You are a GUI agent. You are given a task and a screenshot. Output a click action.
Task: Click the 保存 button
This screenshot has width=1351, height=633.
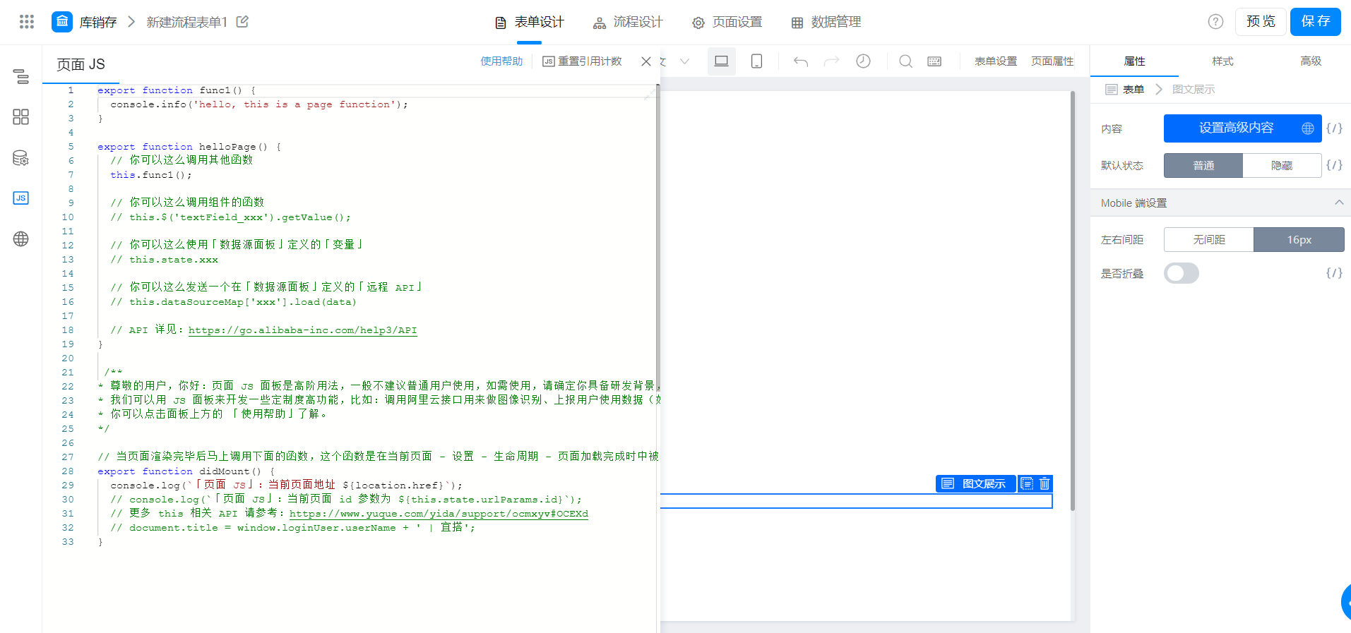click(1315, 22)
